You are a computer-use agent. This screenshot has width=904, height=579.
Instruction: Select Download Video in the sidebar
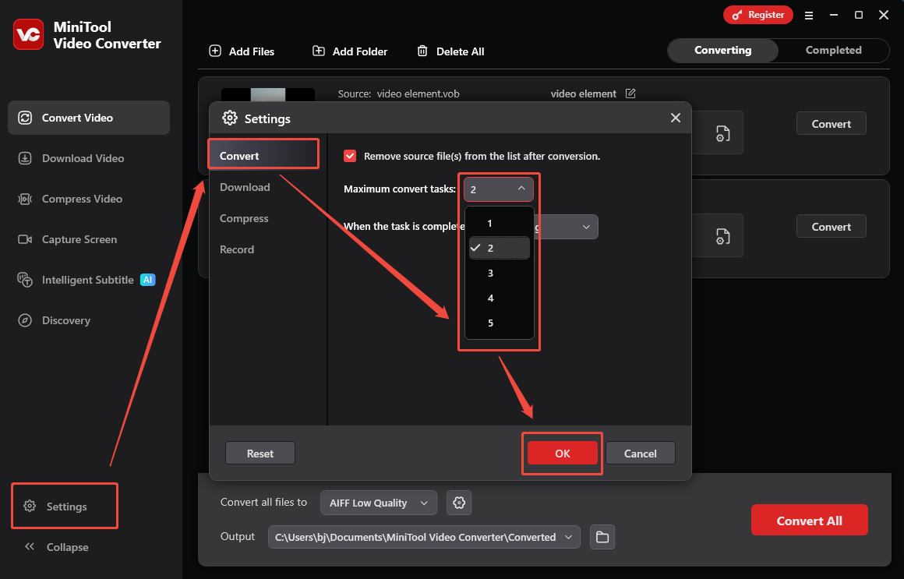pos(82,158)
